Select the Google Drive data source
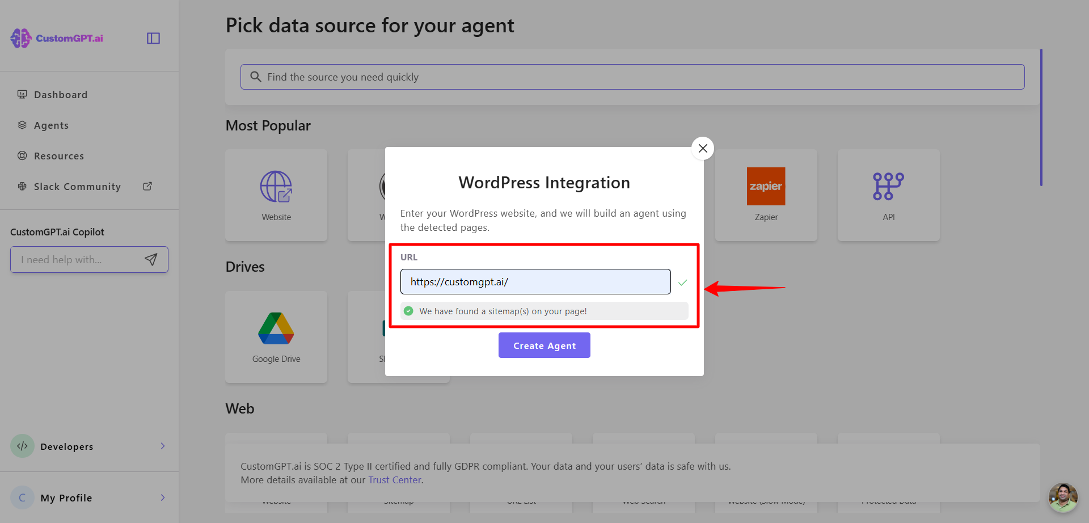 [276, 337]
